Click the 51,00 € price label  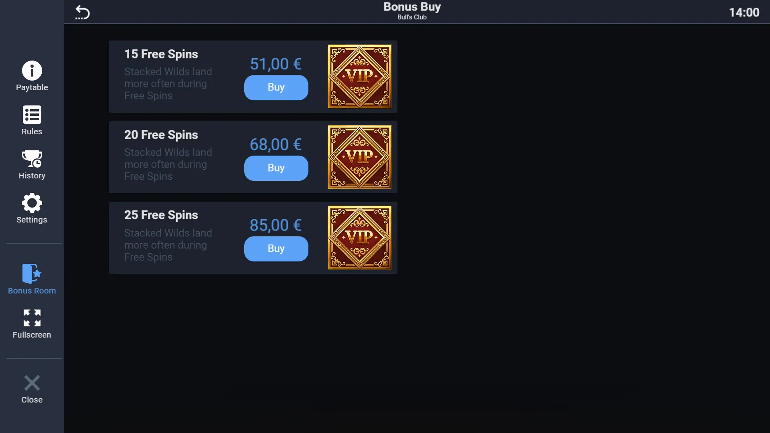tap(276, 64)
